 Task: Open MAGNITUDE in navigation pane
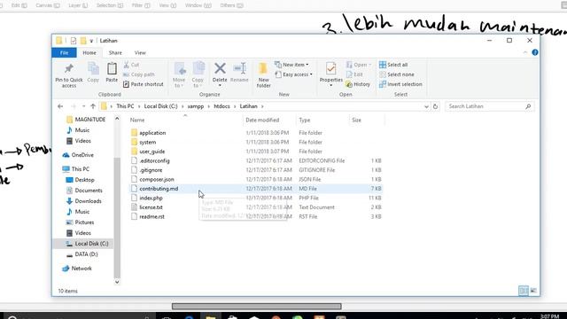coord(90,120)
